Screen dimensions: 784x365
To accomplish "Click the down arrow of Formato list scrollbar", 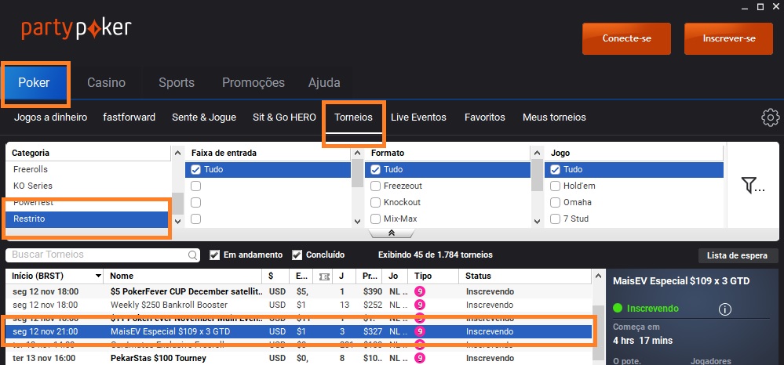I will [537, 221].
